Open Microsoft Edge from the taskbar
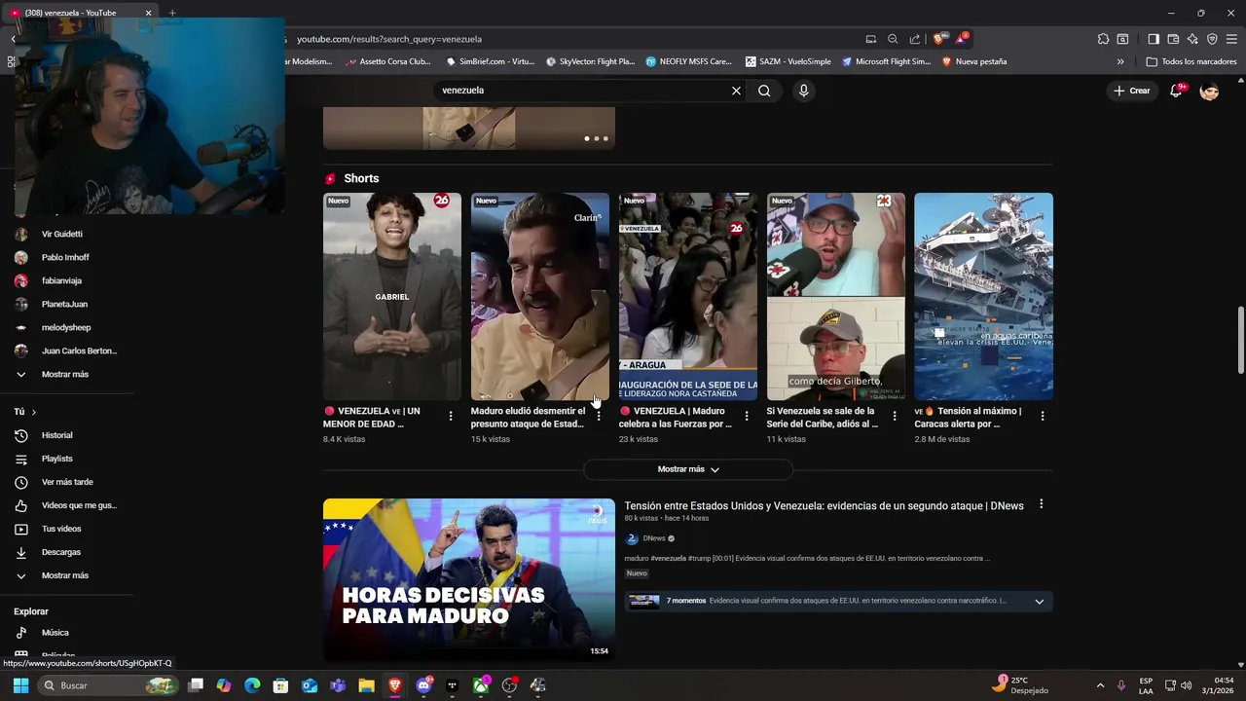 (x=252, y=685)
